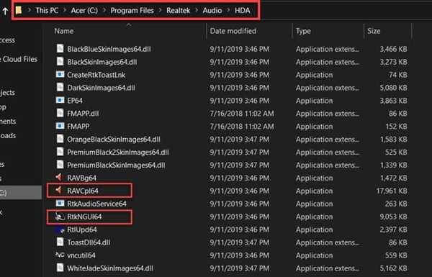This screenshot has height=277, width=432.
Task: Select Cloud Files in navigation pane
Action: tap(19, 59)
